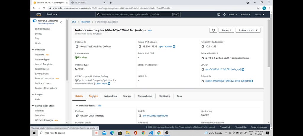Switch to the Status checks tab
The width and height of the screenshot is (303, 136).
pyautogui.click(x=145, y=96)
